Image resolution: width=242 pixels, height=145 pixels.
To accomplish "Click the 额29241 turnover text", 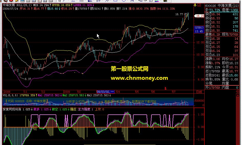I will (95, 9).
